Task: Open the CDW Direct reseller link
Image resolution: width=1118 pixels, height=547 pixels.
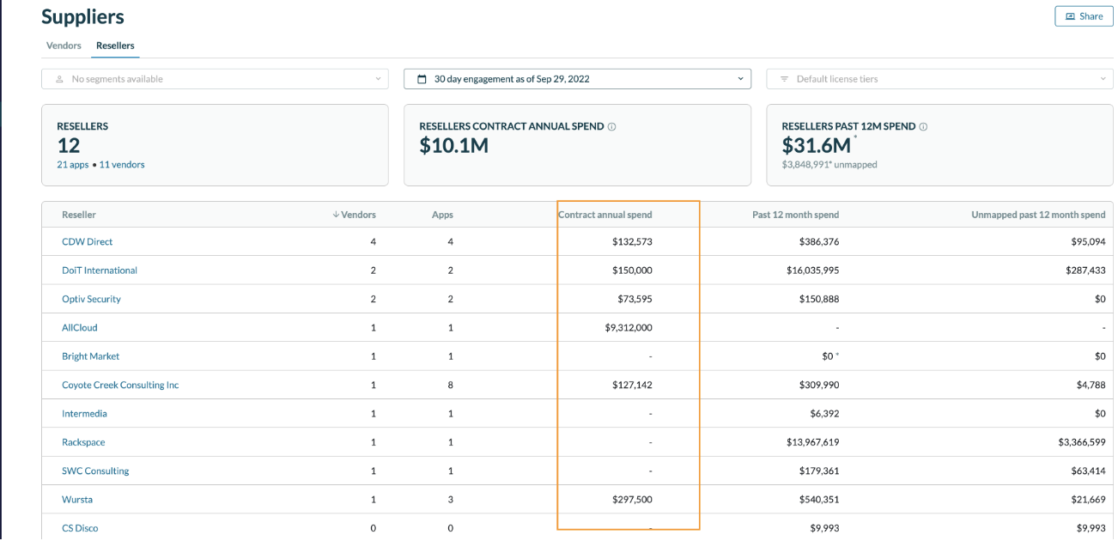Action: pyautogui.click(x=87, y=242)
